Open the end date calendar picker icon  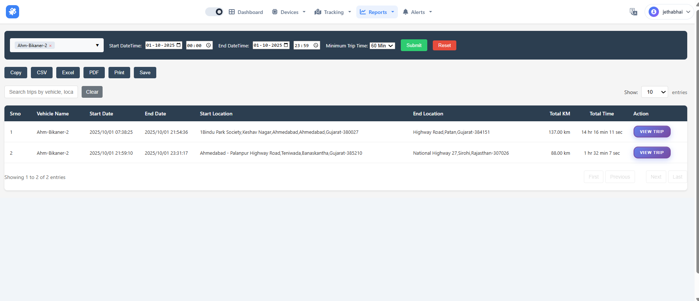click(x=286, y=45)
